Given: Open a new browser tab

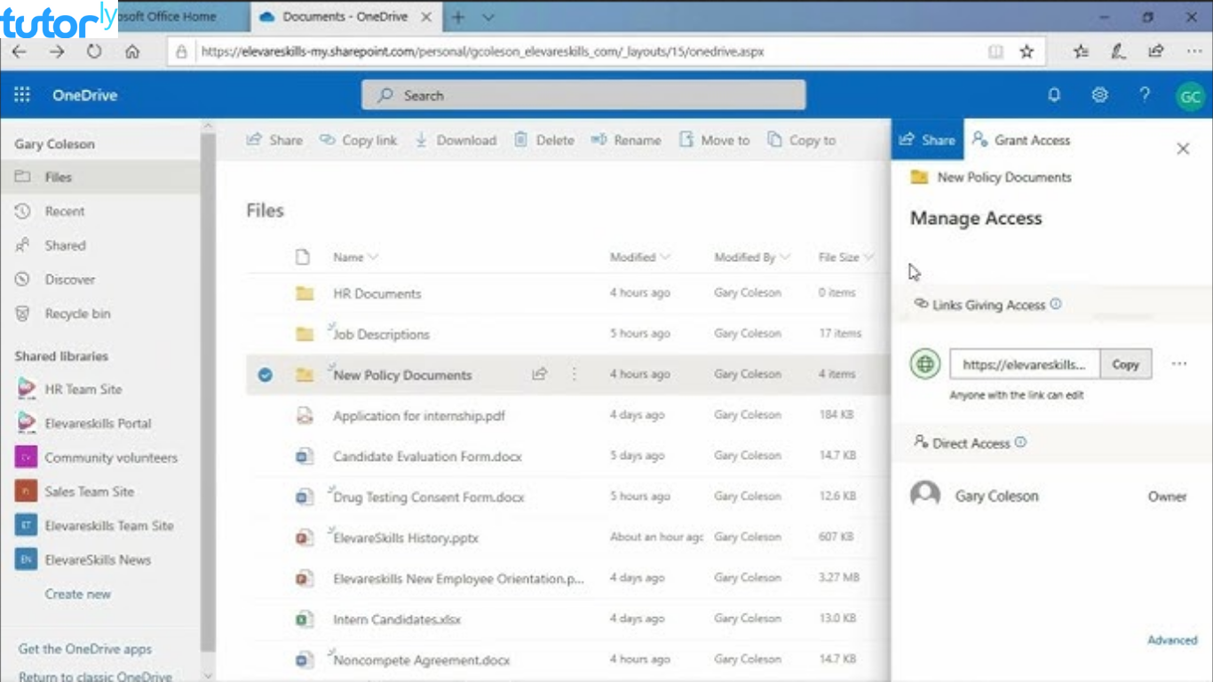Looking at the screenshot, I should tap(458, 17).
